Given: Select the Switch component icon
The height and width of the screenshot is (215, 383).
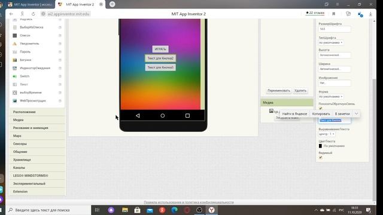Looking at the screenshot, I should point(15,76).
